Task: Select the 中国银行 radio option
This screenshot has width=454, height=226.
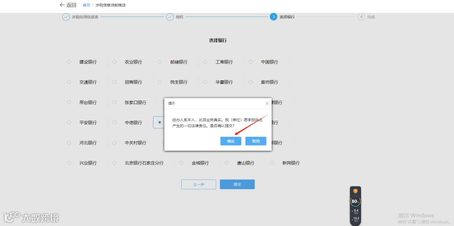Action: [x=251, y=62]
